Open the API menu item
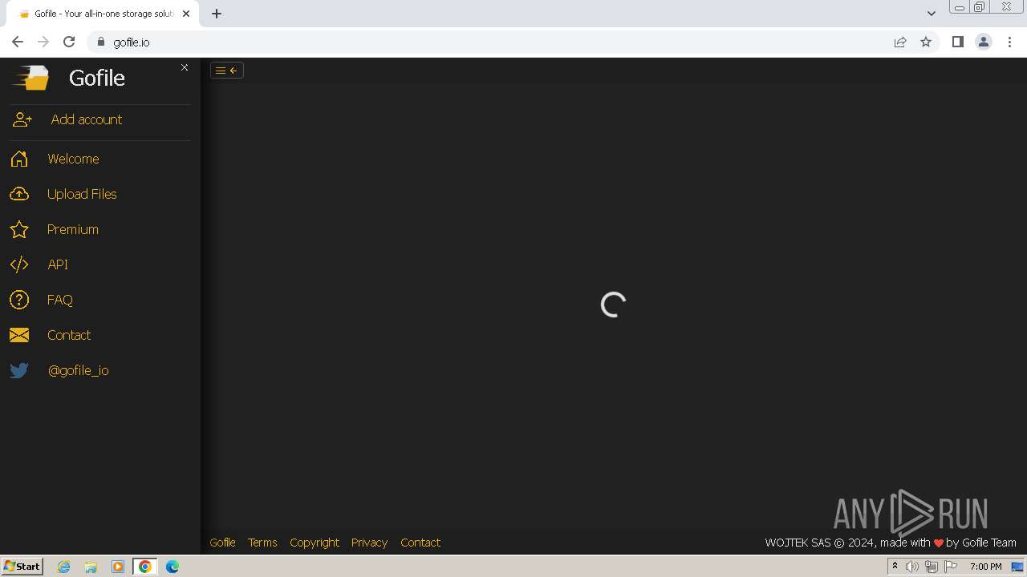Screen dimensions: 1027x577 58,264
